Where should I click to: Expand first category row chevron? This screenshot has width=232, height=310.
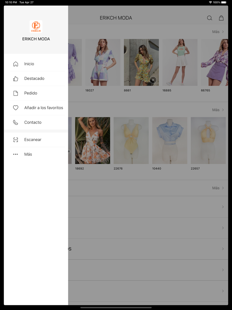coord(223,207)
